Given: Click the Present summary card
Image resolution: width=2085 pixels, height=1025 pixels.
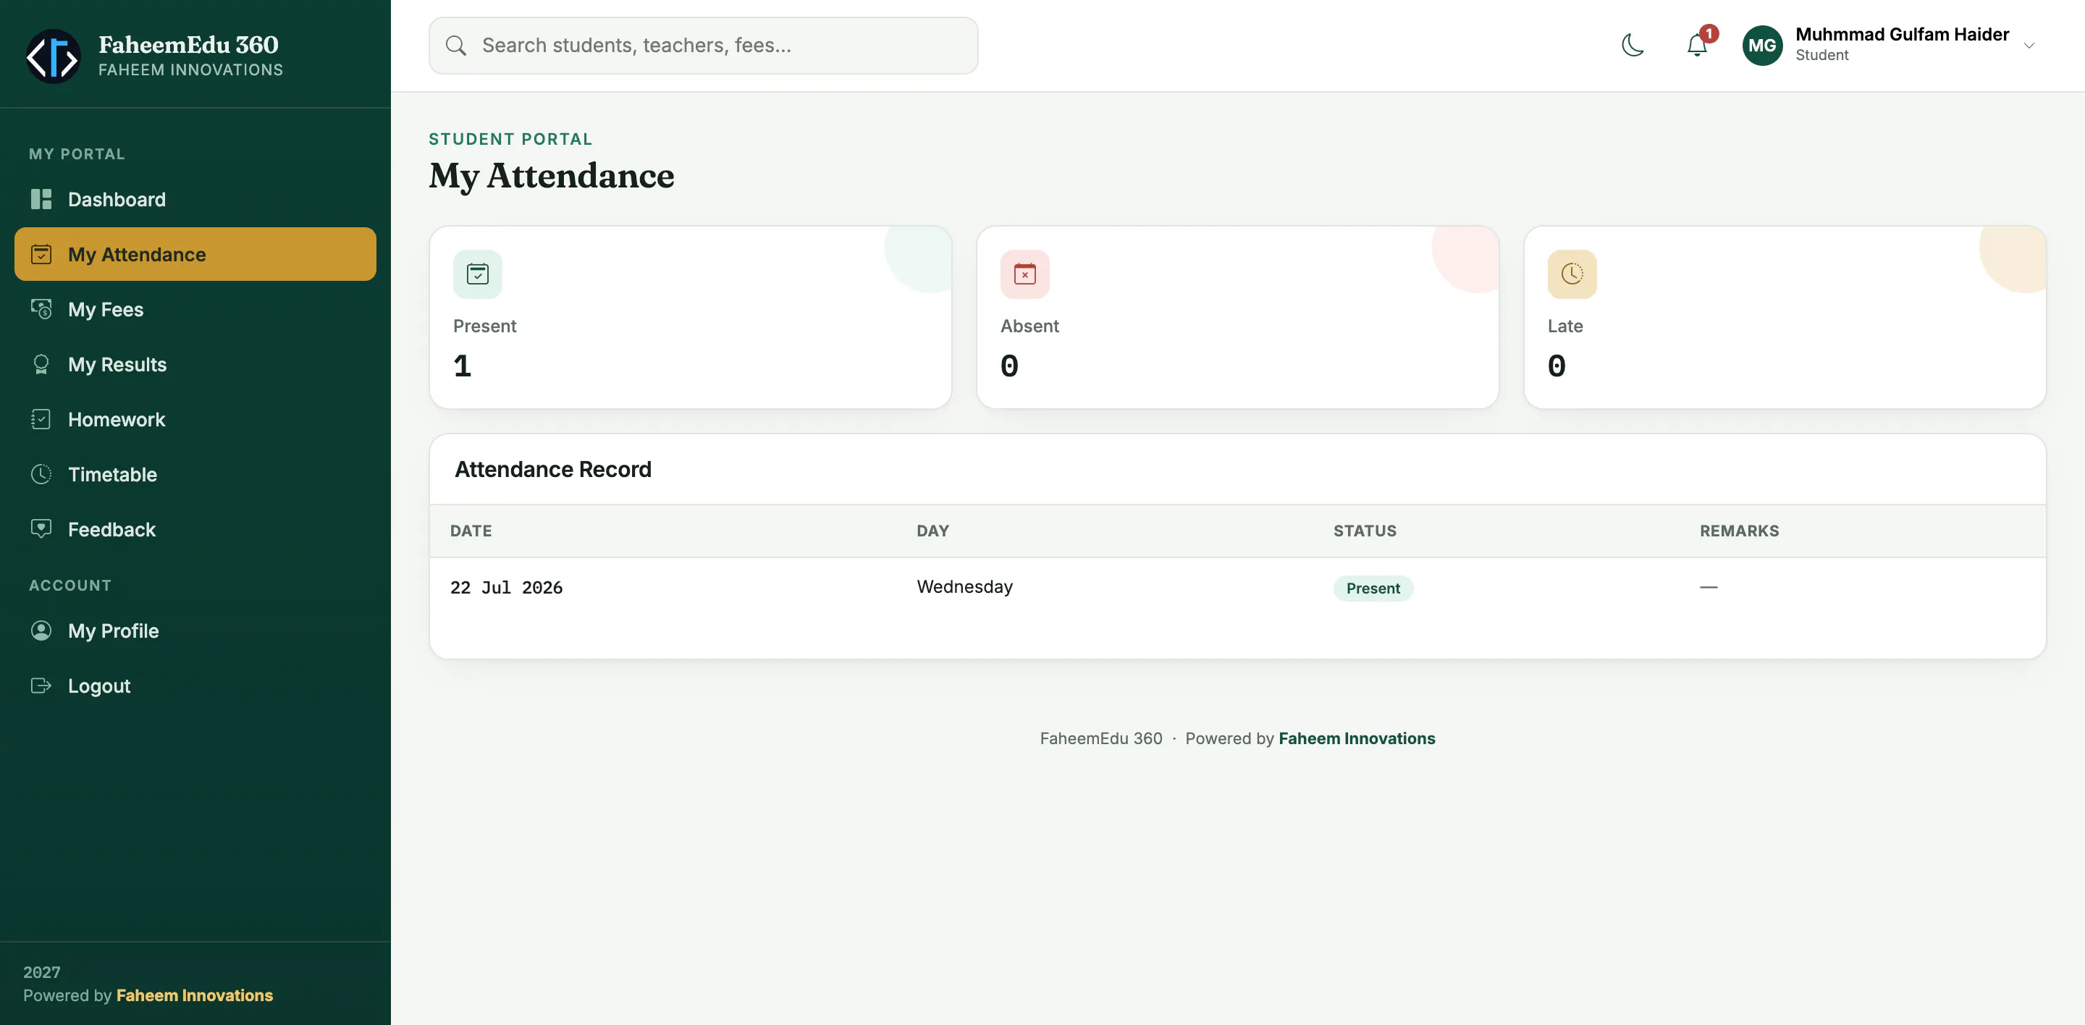Looking at the screenshot, I should click(691, 317).
